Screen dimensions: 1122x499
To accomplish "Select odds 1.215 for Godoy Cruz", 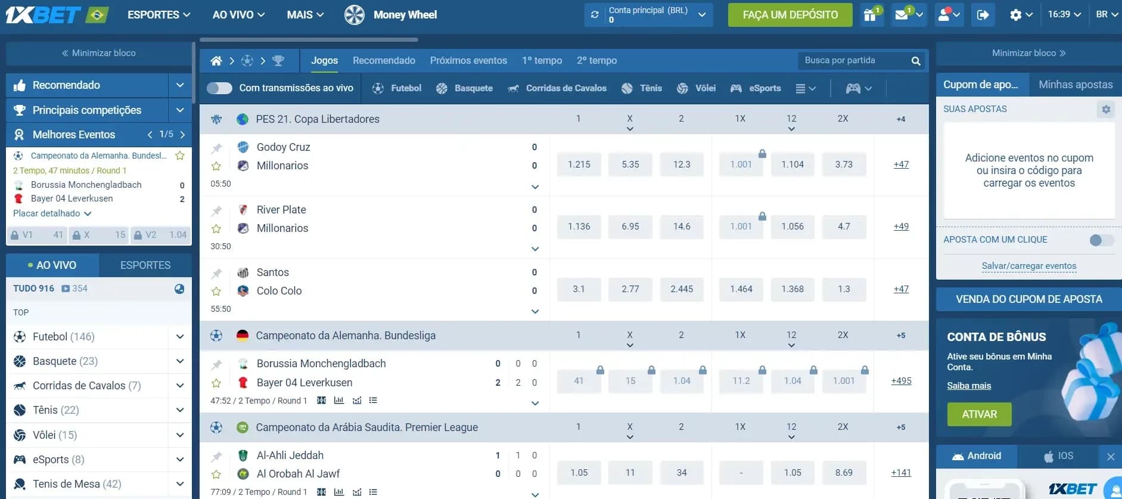I will [579, 165].
